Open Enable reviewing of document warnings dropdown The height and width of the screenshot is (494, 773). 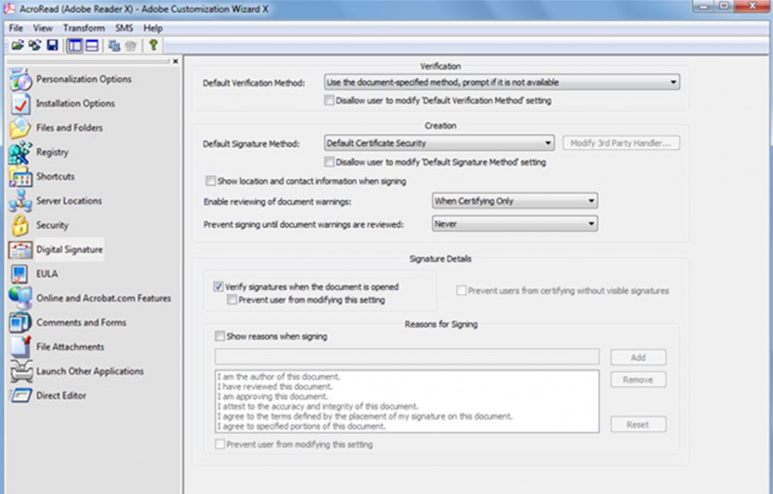tap(515, 201)
